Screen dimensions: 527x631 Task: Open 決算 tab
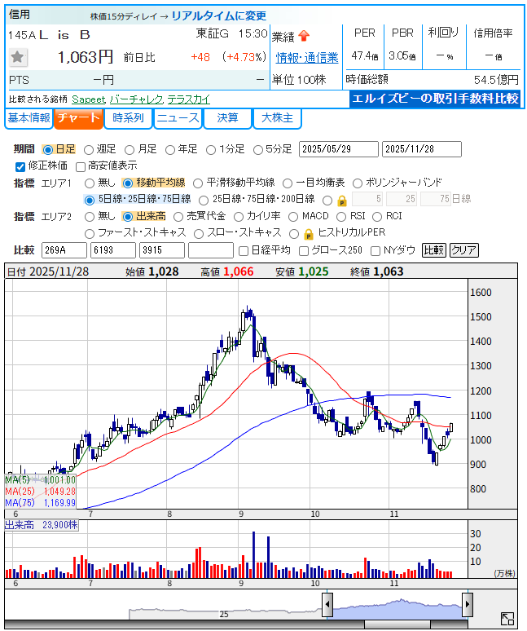click(227, 118)
